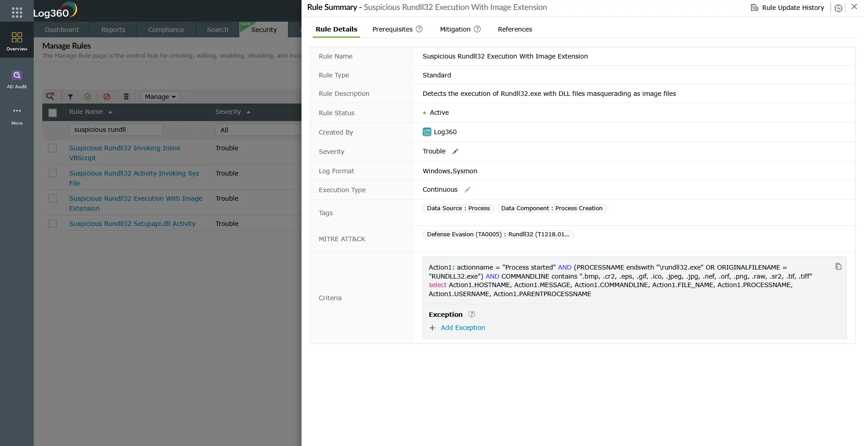
Task: Check the Rundll32 Execution With Image Extension row
Action: pyautogui.click(x=53, y=198)
